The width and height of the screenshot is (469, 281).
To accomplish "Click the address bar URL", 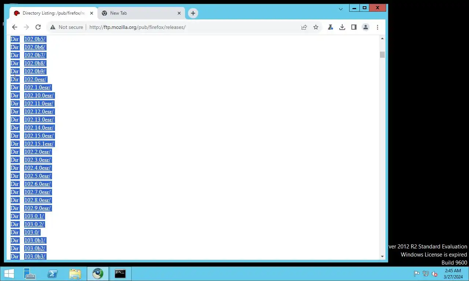I will (137, 27).
